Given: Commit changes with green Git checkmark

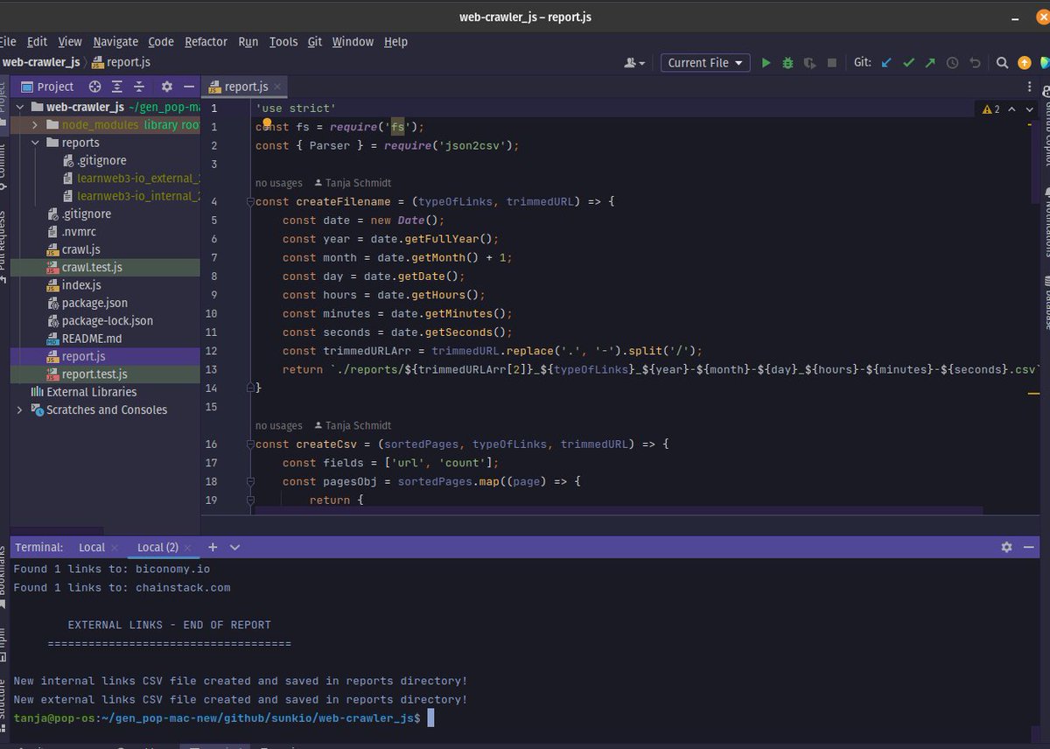Looking at the screenshot, I should pyautogui.click(x=908, y=63).
